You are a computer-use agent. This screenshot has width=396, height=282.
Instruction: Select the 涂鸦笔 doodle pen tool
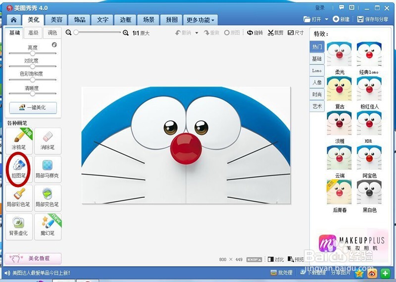pyautogui.click(x=19, y=141)
